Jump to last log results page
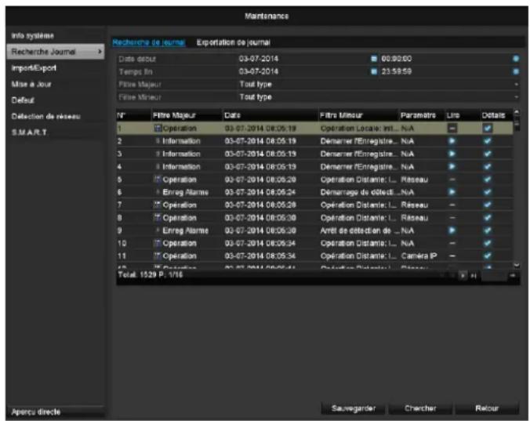The width and height of the screenshot is (530, 421). (x=474, y=276)
